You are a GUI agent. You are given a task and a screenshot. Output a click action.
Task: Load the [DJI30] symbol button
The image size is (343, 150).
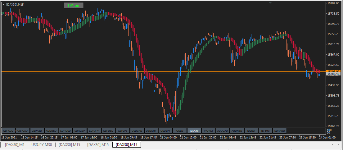pos(251,131)
